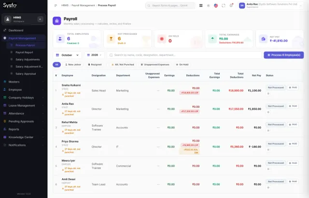Click the Sysfo logo
The height and width of the screenshot is (198, 309).
click(10, 5)
